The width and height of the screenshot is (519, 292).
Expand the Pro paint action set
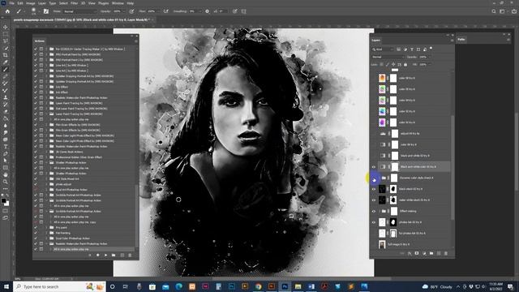click(x=47, y=228)
